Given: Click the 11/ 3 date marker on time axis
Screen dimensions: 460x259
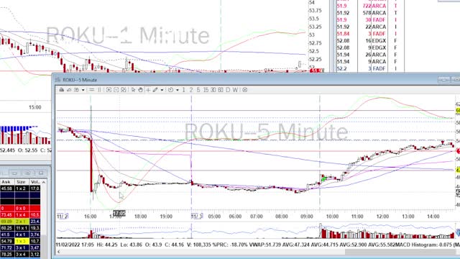Looking at the screenshot, I should [197, 217].
